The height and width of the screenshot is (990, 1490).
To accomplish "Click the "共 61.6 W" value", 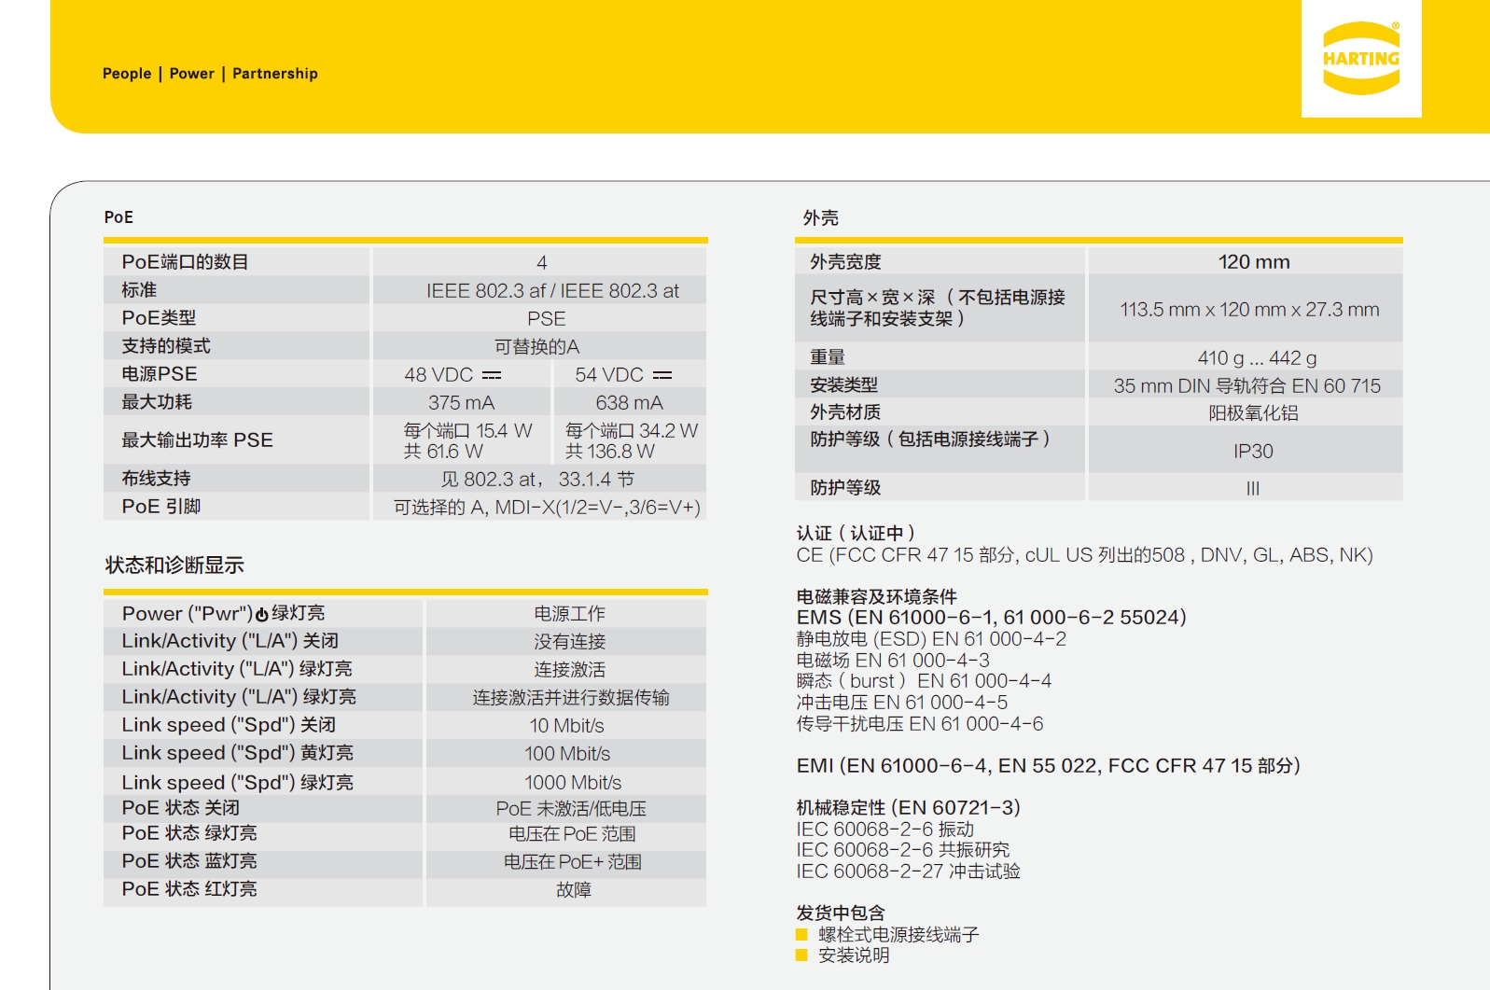I will tap(443, 452).
